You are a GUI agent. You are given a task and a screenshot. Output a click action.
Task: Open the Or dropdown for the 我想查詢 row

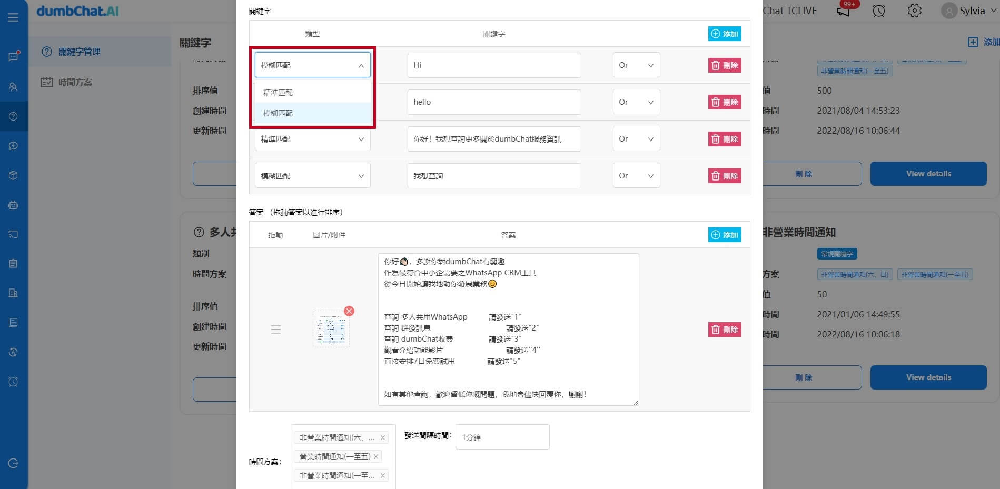636,176
